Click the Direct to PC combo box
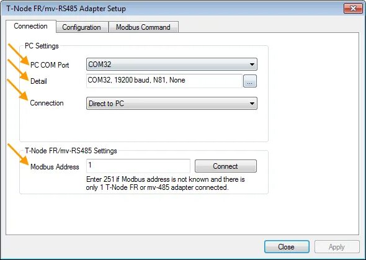This screenshot has height=260, width=366. (x=172, y=104)
